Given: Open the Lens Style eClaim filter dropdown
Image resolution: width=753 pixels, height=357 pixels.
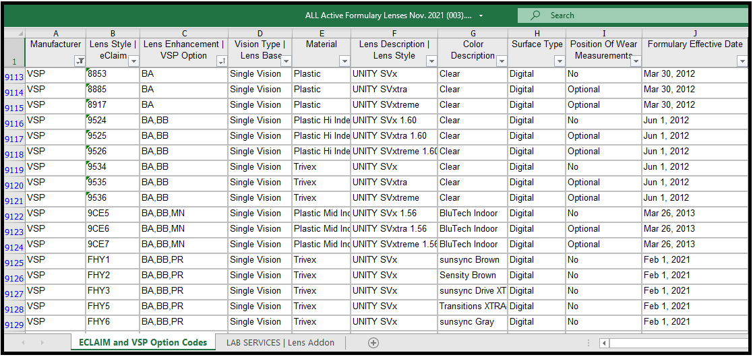Looking at the screenshot, I should (x=134, y=61).
